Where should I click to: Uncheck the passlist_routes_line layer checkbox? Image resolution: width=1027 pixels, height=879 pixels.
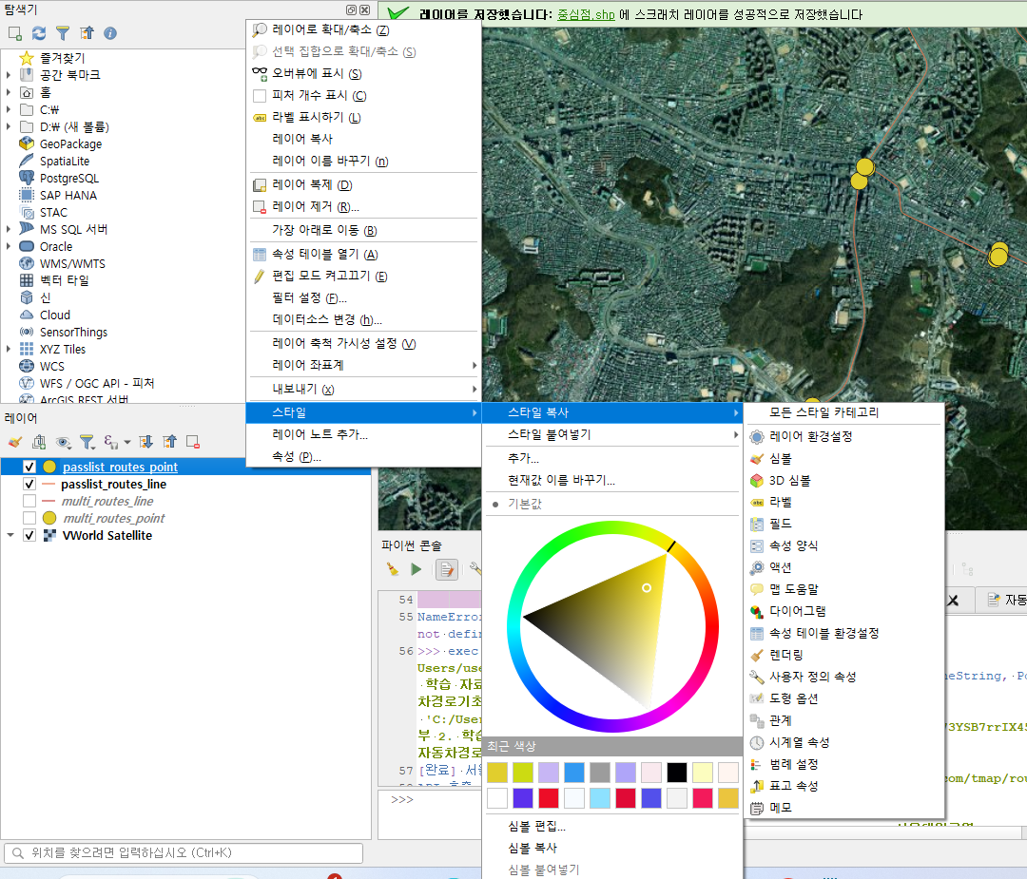click(29, 485)
